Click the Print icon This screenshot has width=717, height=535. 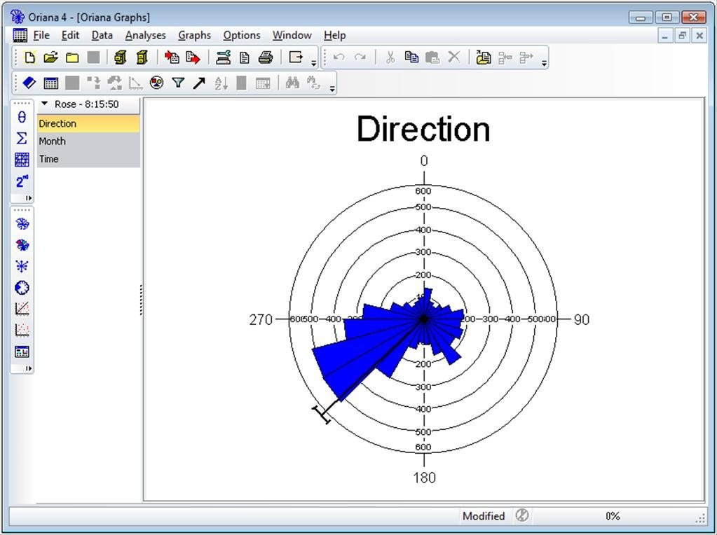[x=266, y=57]
